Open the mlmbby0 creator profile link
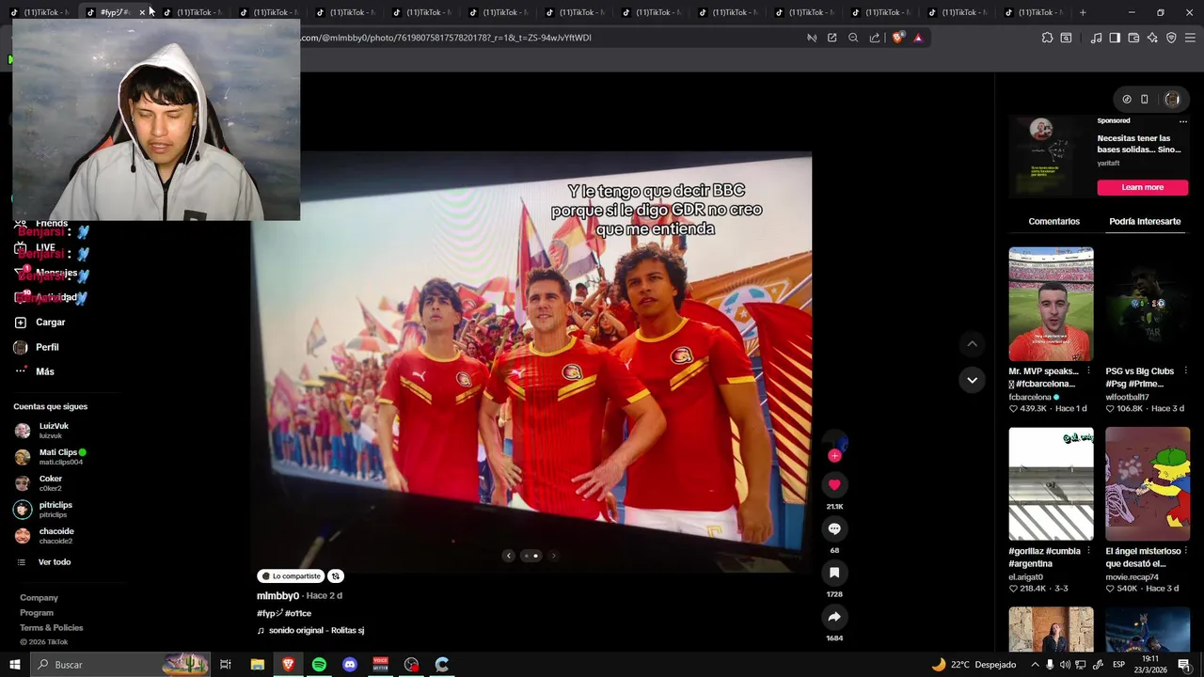Viewport: 1204px width, 677px height. pyautogui.click(x=277, y=595)
